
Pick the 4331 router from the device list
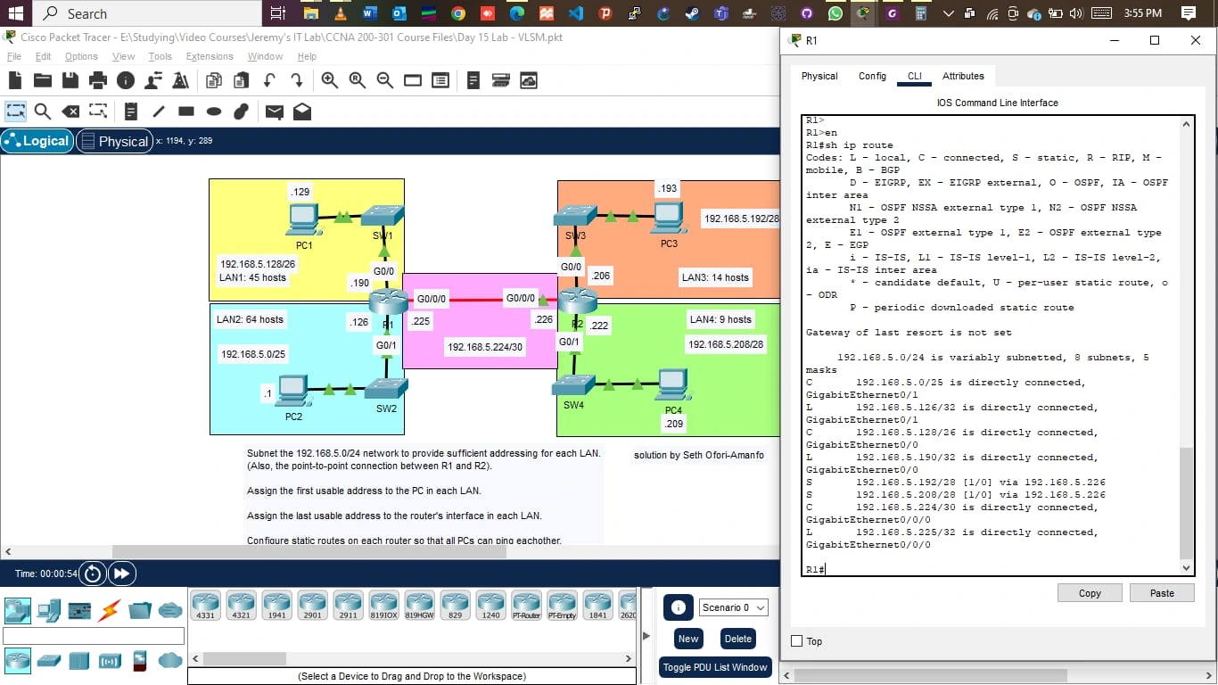pyautogui.click(x=206, y=606)
